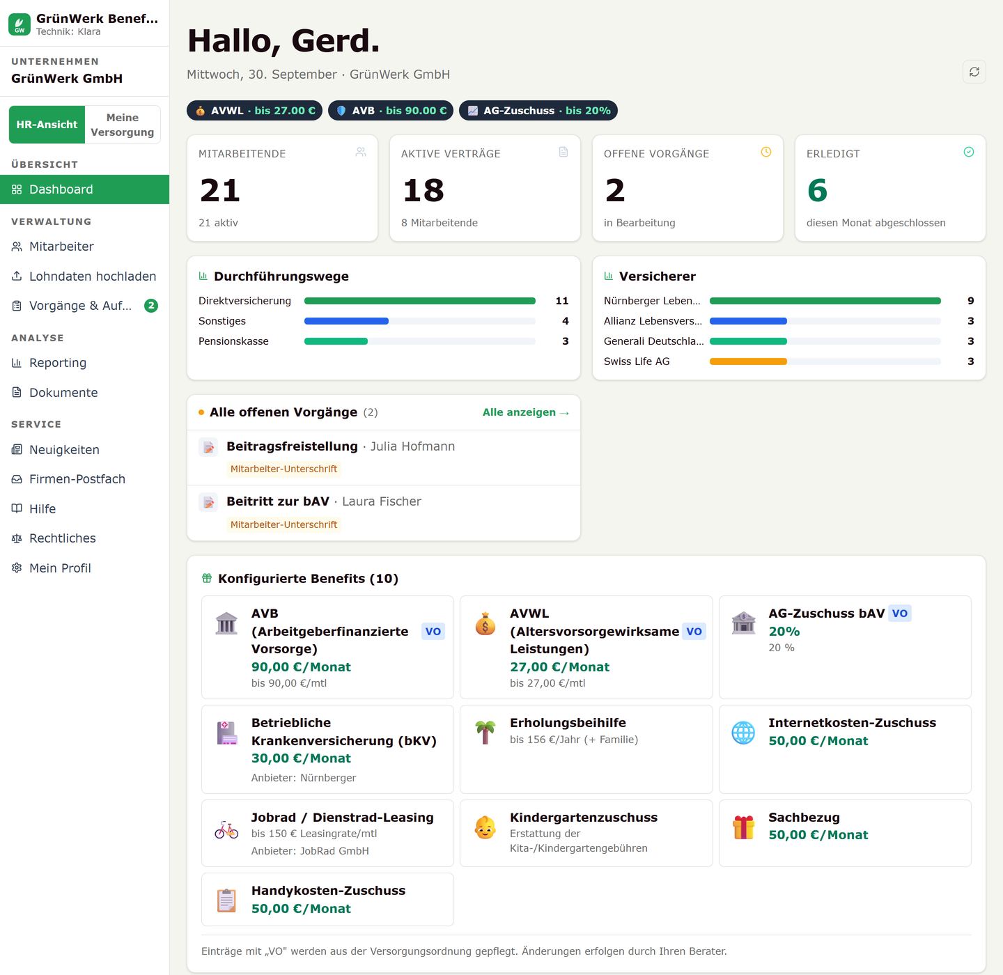The height and width of the screenshot is (975, 1003).
Task: Click the baby face icon on Kindergartenzuschuss
Action: (x=485, y=827)
